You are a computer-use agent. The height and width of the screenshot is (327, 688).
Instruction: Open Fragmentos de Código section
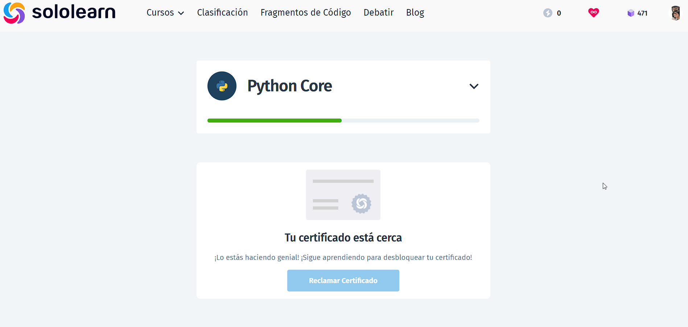pyautogui.click(x=306, y=13)
